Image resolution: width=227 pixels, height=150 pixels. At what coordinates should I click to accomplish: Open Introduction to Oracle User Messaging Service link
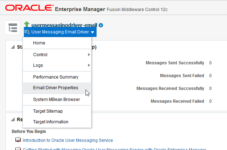click(x=68, y=140)
